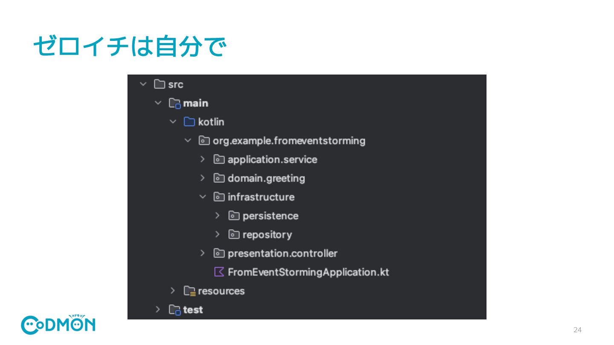Expand the test folder arrow
The image size is (614, 345).
[x=158, y=310]
